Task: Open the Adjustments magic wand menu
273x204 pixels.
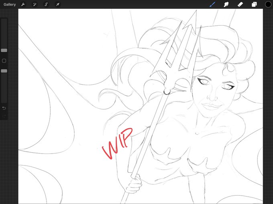Action: click(x=35, y=4)
